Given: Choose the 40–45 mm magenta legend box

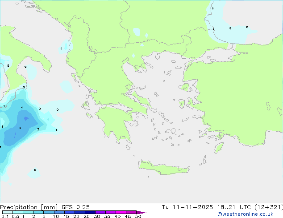Looking at the screenshot, I should click(x=121, y=212).
